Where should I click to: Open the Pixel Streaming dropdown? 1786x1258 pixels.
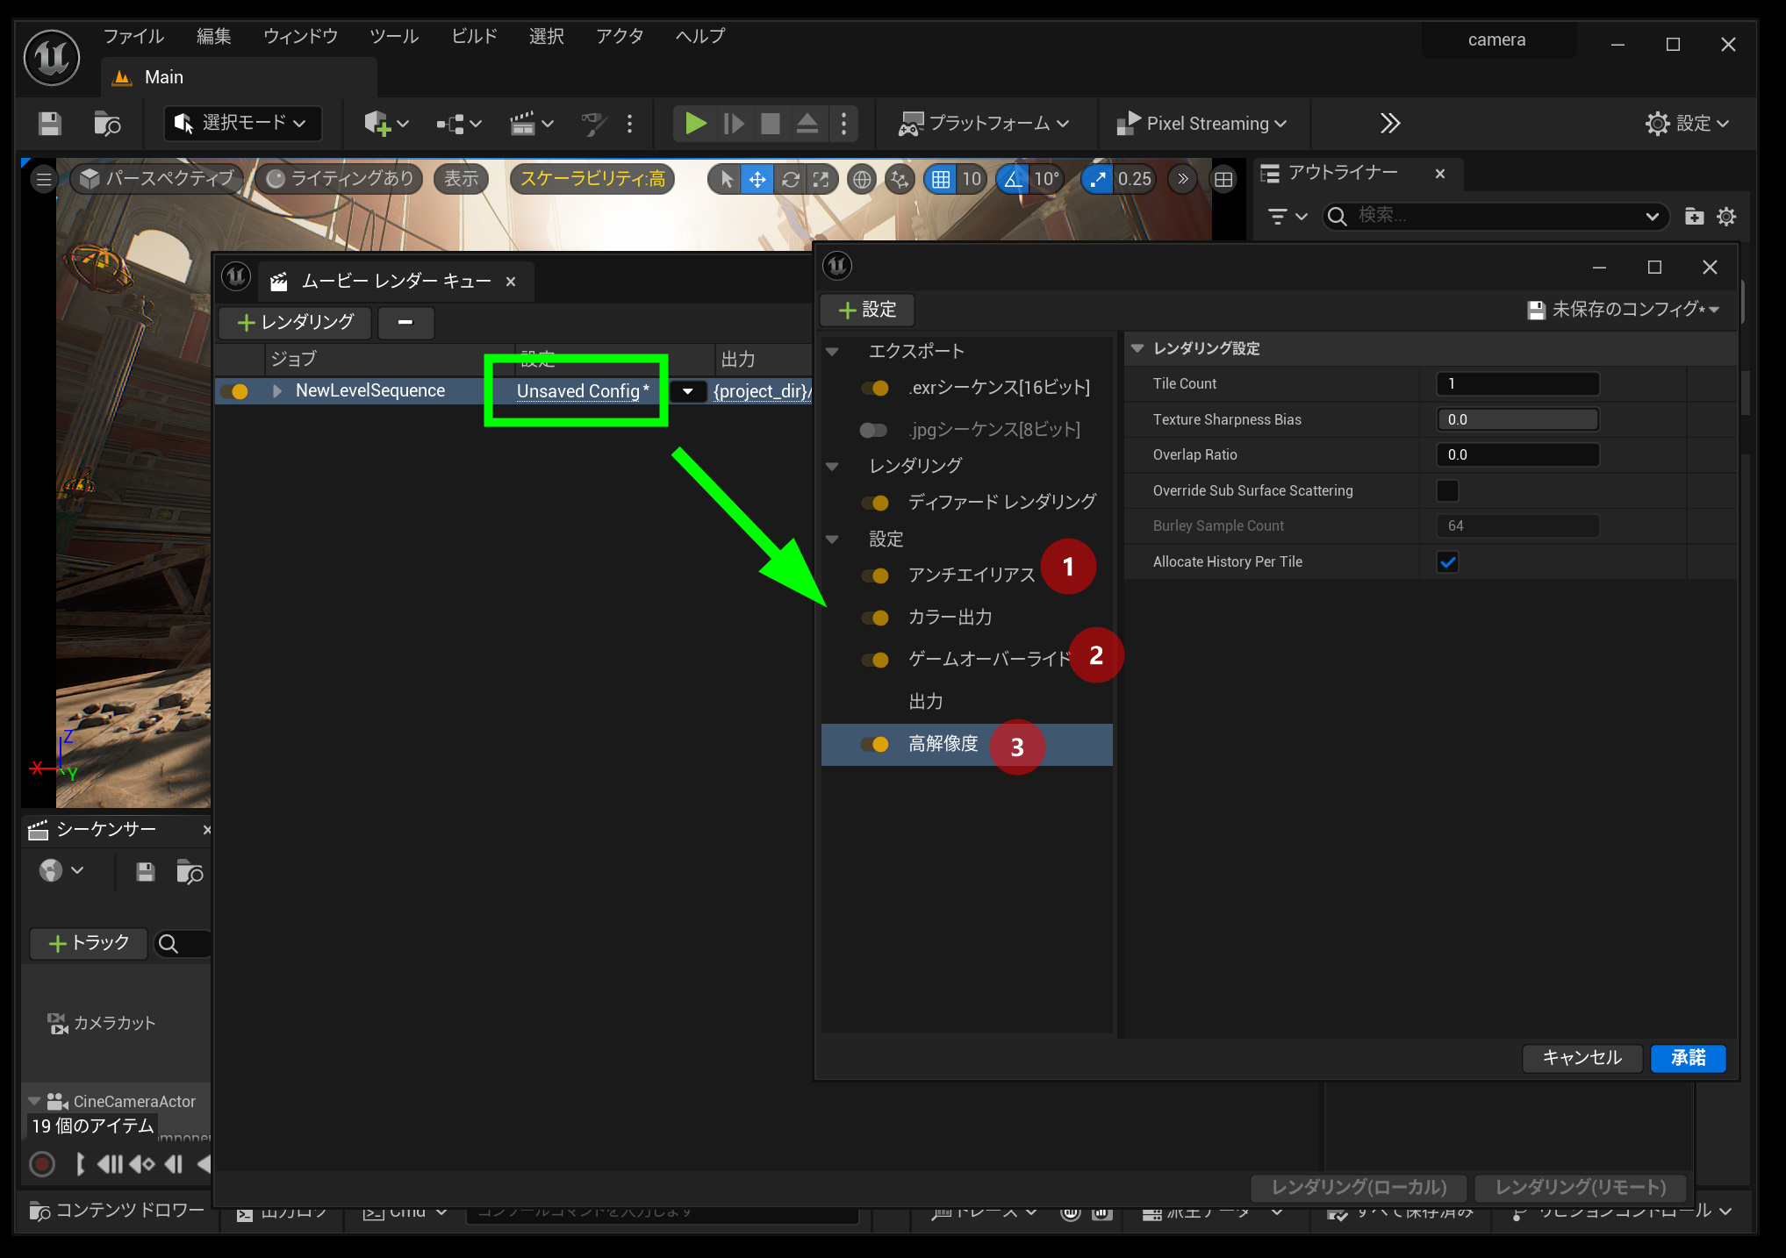(1201, 124)
